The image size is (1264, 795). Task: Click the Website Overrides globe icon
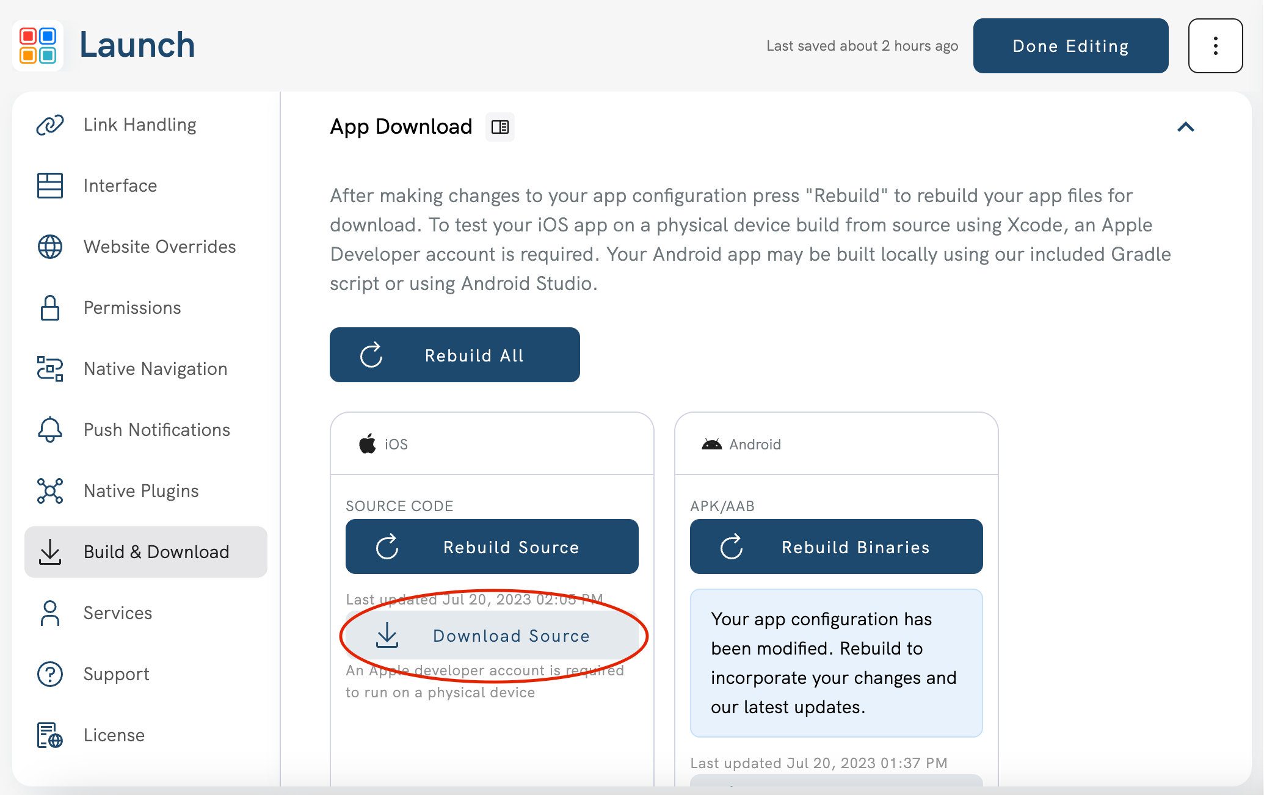pyautogui.click(x=49, y=245)
